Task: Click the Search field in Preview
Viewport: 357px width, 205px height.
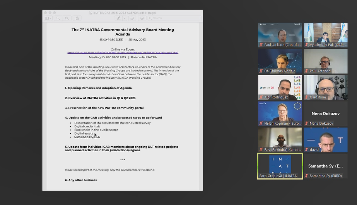Action: pyautogui.click(x=174, y=18)
